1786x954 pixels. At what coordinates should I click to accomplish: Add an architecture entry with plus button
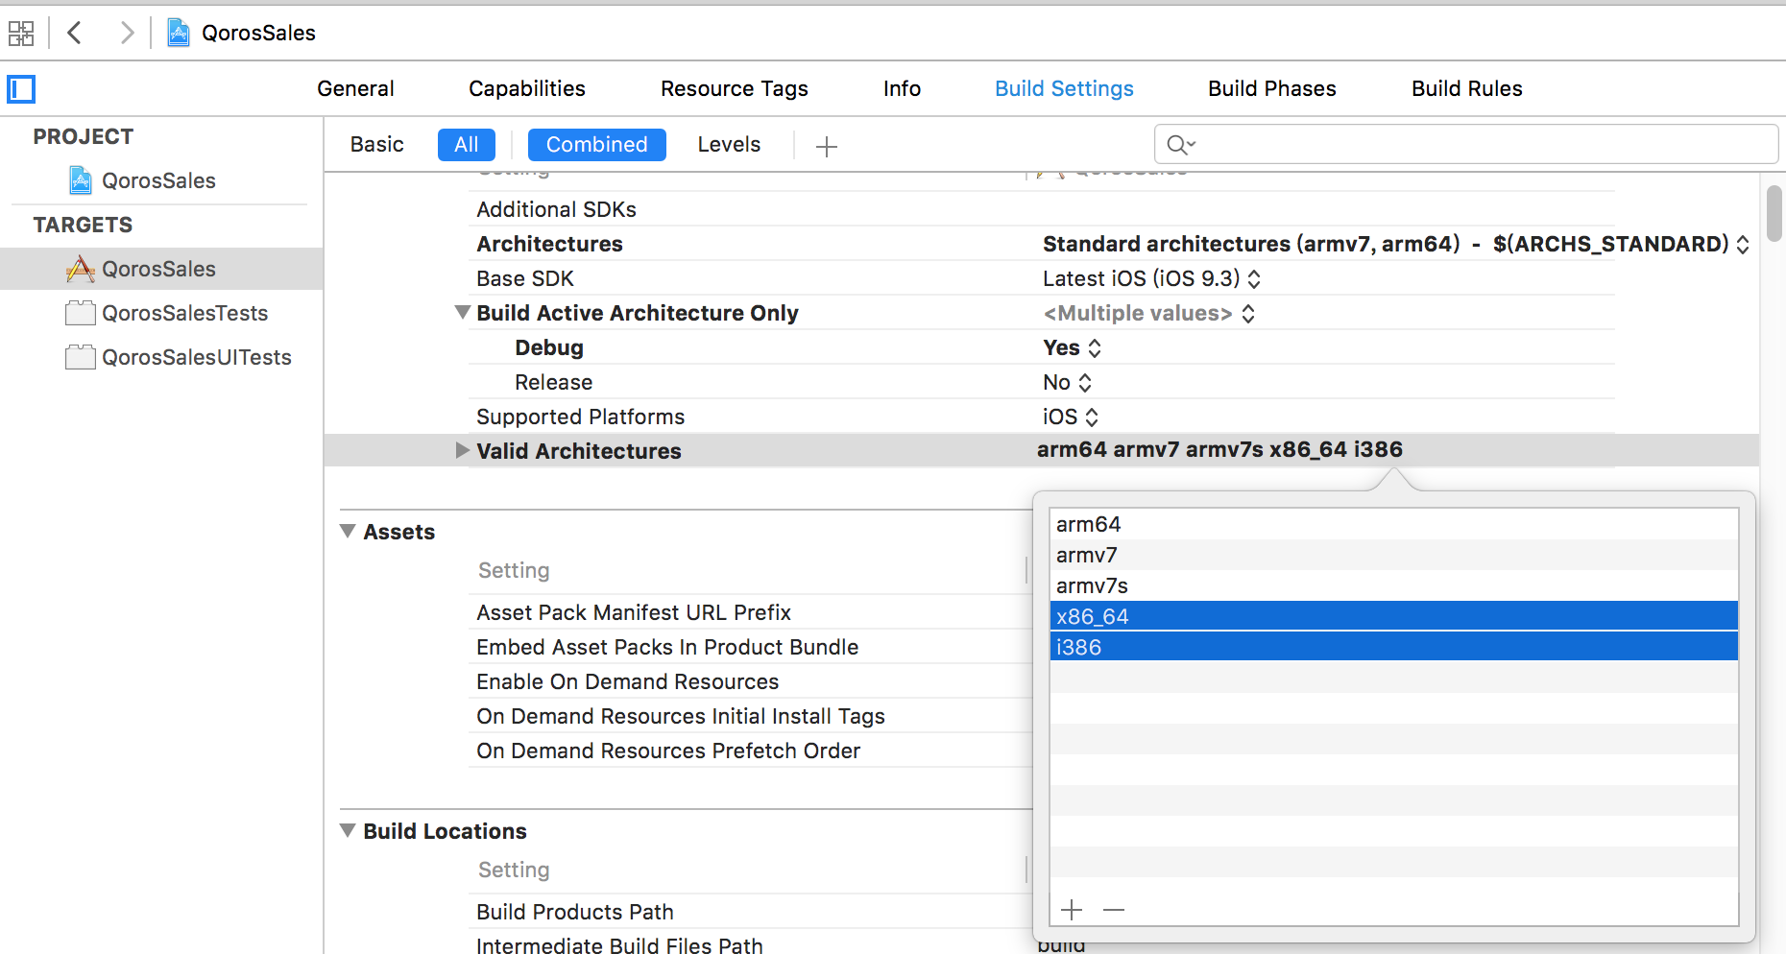click(x=1072, y=909)
